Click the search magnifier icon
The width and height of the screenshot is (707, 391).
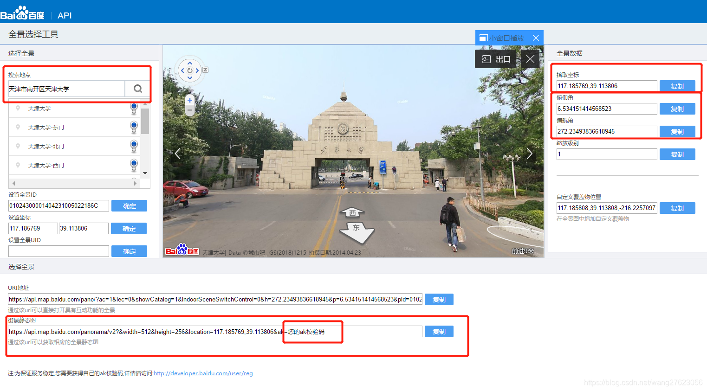pyautogui.click(x=138, y=89)
